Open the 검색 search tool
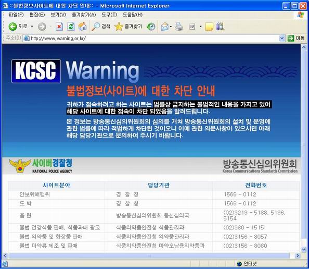This screenshot has width=309, height=269. 101,27
